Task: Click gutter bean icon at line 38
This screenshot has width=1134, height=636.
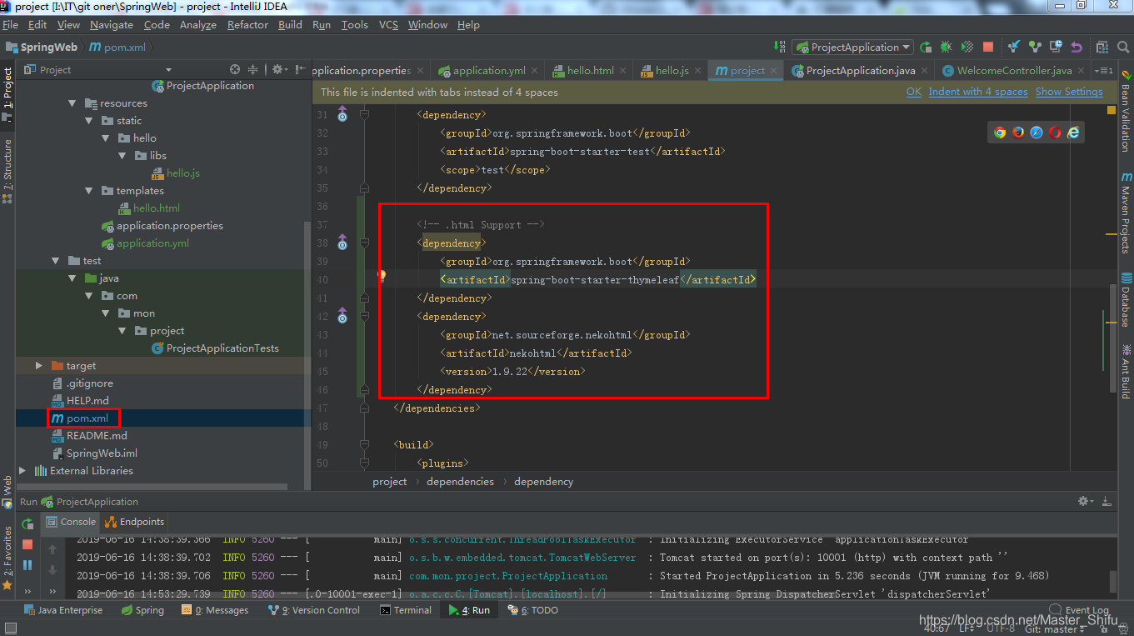Action: pyautogui.click(x=342, y=243)
